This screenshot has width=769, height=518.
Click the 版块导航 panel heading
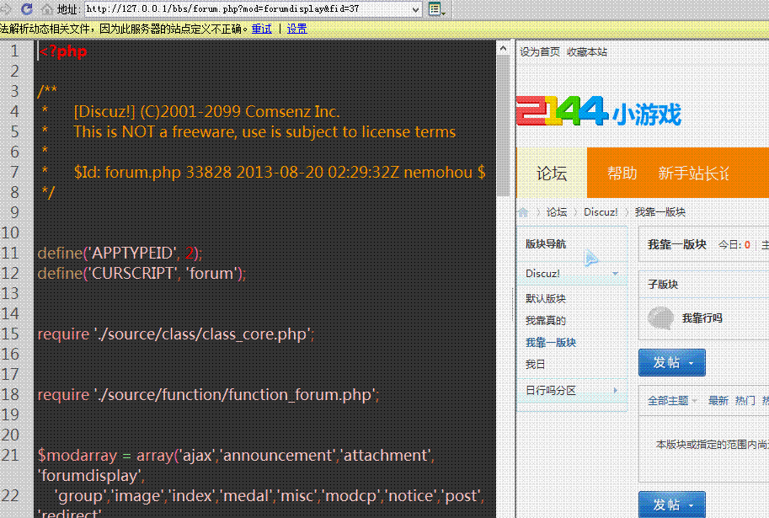pos(545,243)
